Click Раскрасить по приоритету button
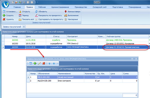The width and height of the screenshot is (150, 98). [x=48, y=15]
